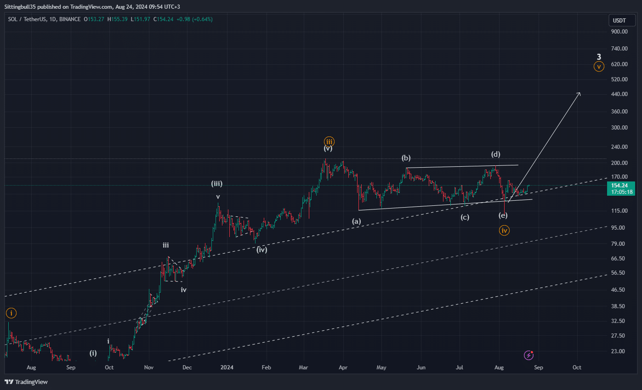The image size is (642, 390).
Task: Click the purple lightning event icon
Action: tap(529, 355)
